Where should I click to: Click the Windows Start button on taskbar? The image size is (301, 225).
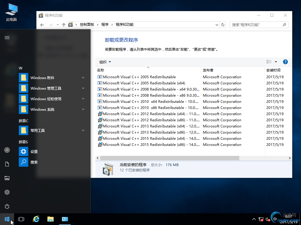click(7, 219)
